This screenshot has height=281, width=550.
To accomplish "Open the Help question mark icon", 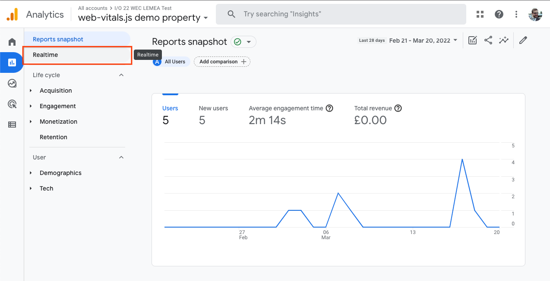I will tap(499, 14).
